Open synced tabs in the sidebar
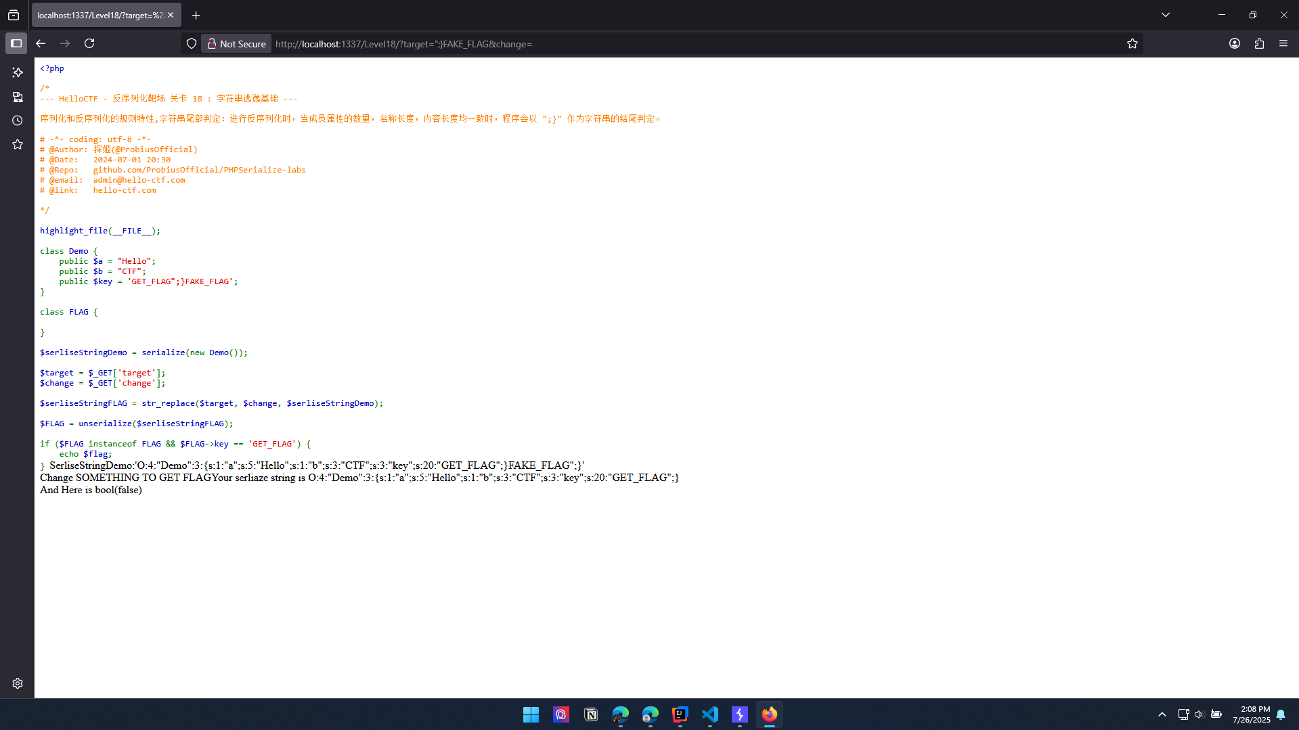1299x730 pixels. (x=18, y=97)
